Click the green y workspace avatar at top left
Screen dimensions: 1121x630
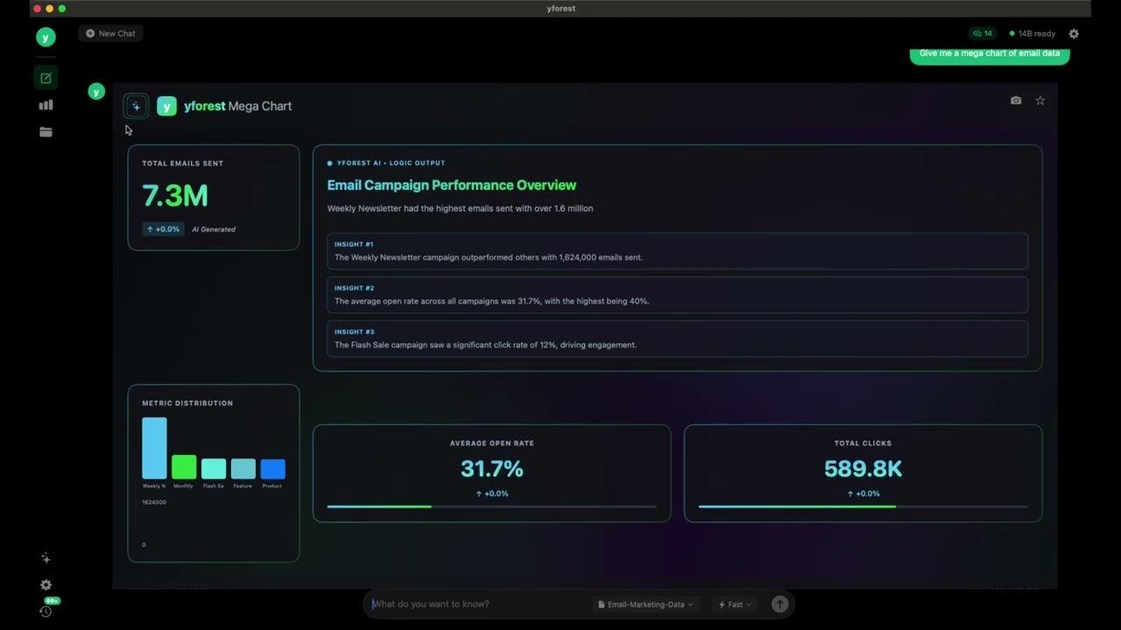click(46, 37)
